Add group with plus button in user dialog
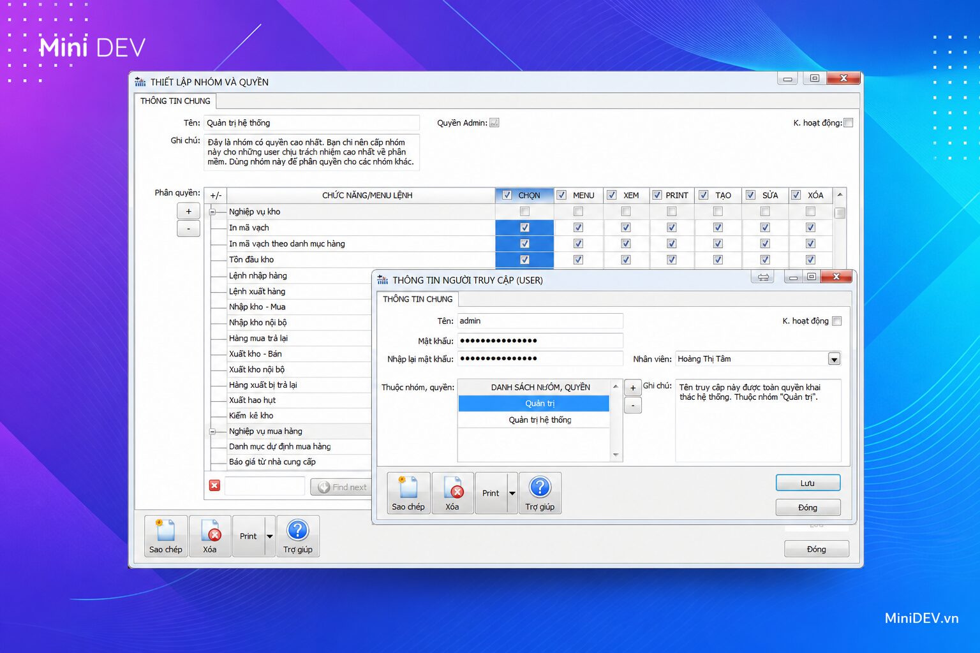 pos(633,388)
